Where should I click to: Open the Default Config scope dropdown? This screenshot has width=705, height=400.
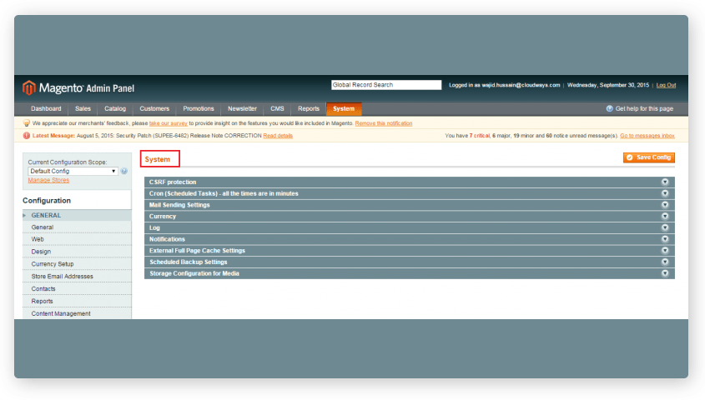coord(73,171)
